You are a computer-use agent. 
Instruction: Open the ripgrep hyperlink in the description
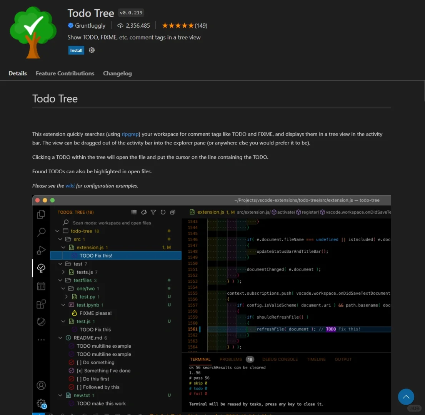coord(130,134)
